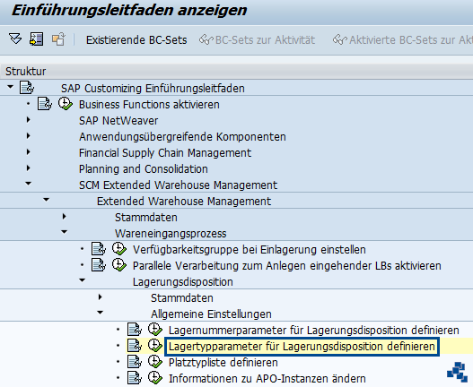Collapse the SAP Customizing Einführungsleitfaden root node
Image resolution: width=473 pixels, height=387 pixels.
(11, 87)
